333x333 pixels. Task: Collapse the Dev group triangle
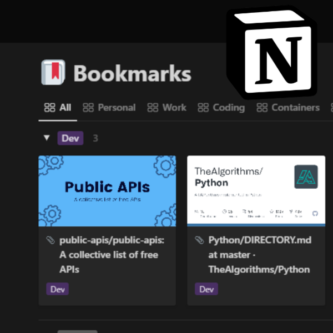pos(47,138)
